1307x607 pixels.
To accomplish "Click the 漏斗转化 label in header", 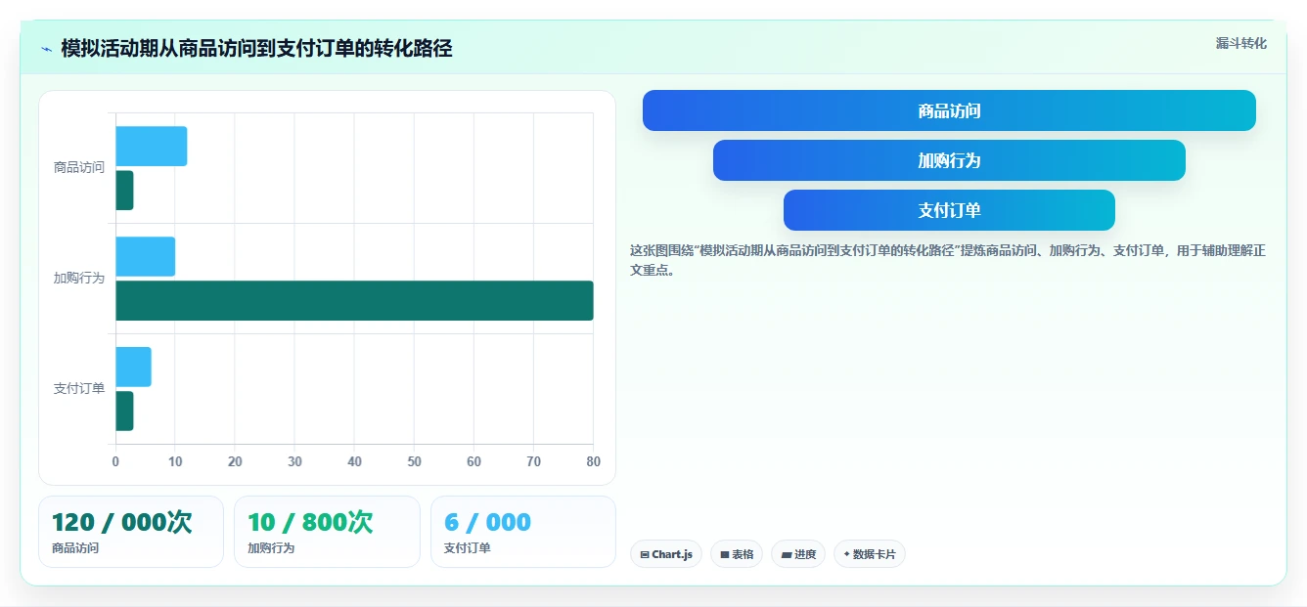I will click(x=1240, y=43).
